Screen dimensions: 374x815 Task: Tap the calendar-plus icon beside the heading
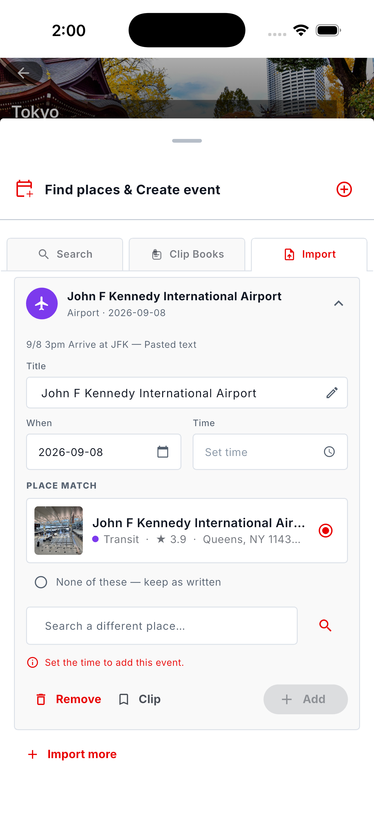24,189
